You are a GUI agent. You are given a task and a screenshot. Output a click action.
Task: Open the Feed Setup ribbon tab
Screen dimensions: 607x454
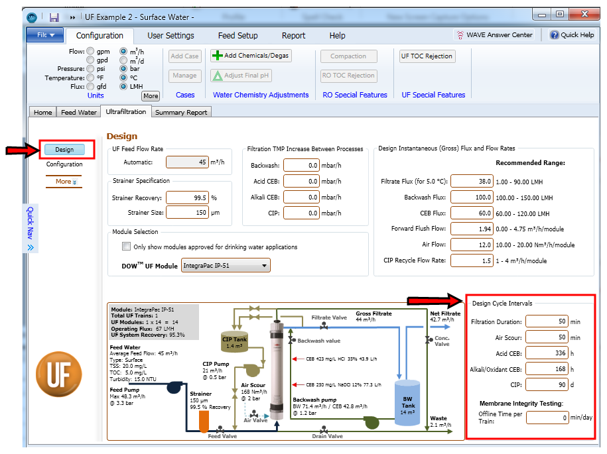(237, 36)
